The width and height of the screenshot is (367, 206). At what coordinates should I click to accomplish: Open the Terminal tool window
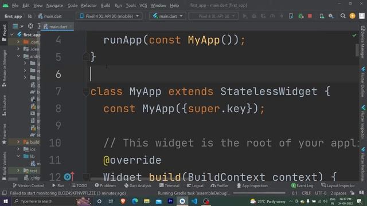(x=169, y=185)
